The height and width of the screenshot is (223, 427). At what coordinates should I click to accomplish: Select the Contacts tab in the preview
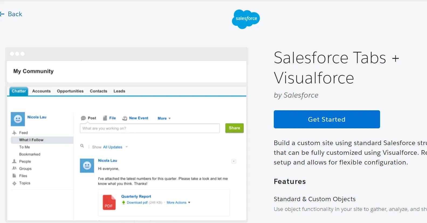98,91
